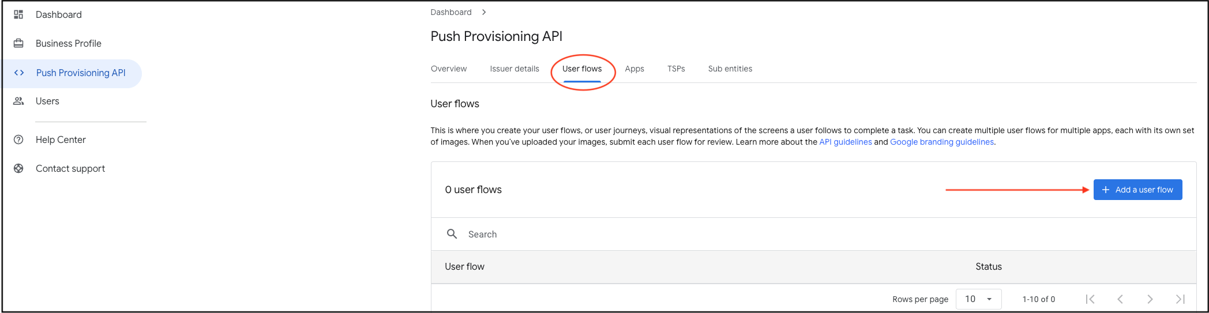This screenshot has width=1209, height=313.
Task: Open the API guidelines link
Action: [846, 142]
